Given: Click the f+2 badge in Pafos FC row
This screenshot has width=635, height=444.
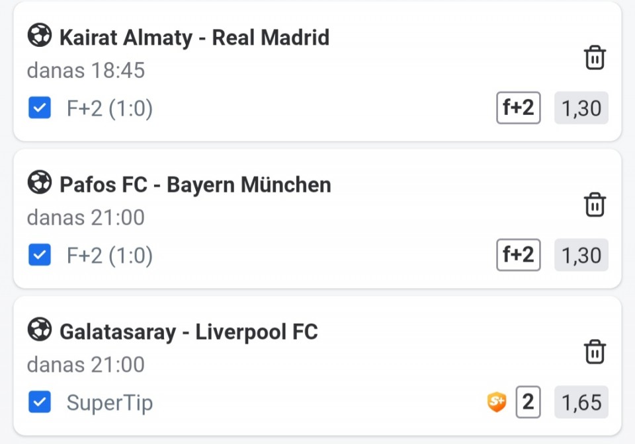Looking at the screenshot, I should click(519, 255).
